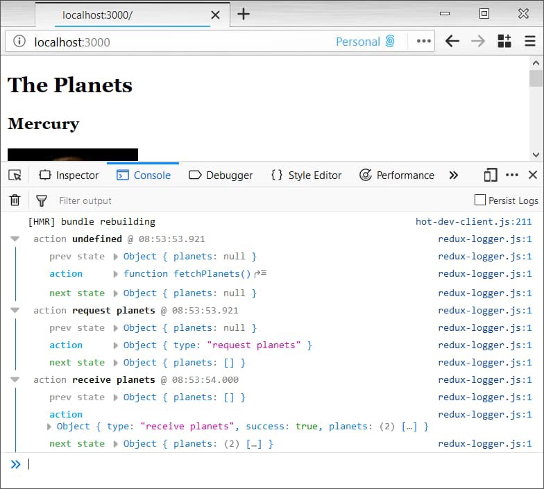
Task: Collapse the 'action undefined' log group
Action: click(15, 239)
